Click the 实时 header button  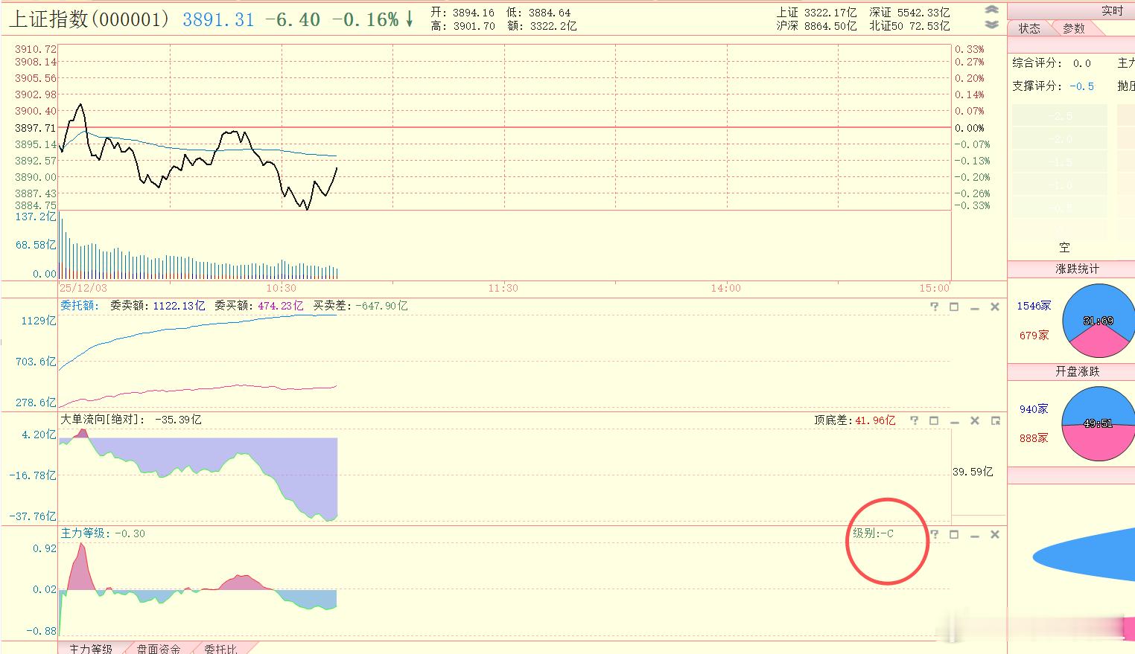(1112, 10)
